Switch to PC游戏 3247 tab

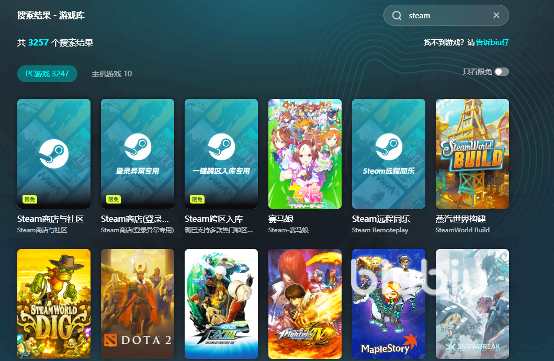47,74
